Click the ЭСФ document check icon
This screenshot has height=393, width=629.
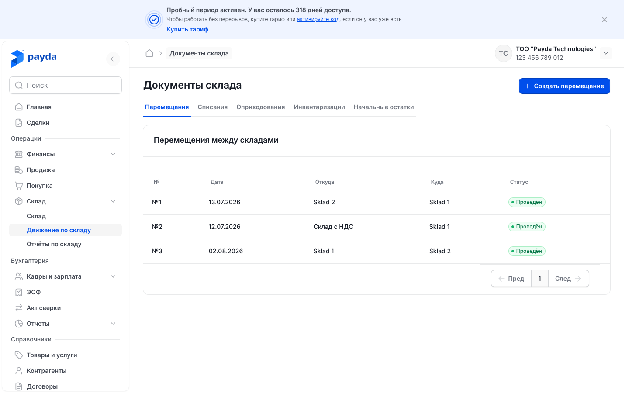coord(19,292)
